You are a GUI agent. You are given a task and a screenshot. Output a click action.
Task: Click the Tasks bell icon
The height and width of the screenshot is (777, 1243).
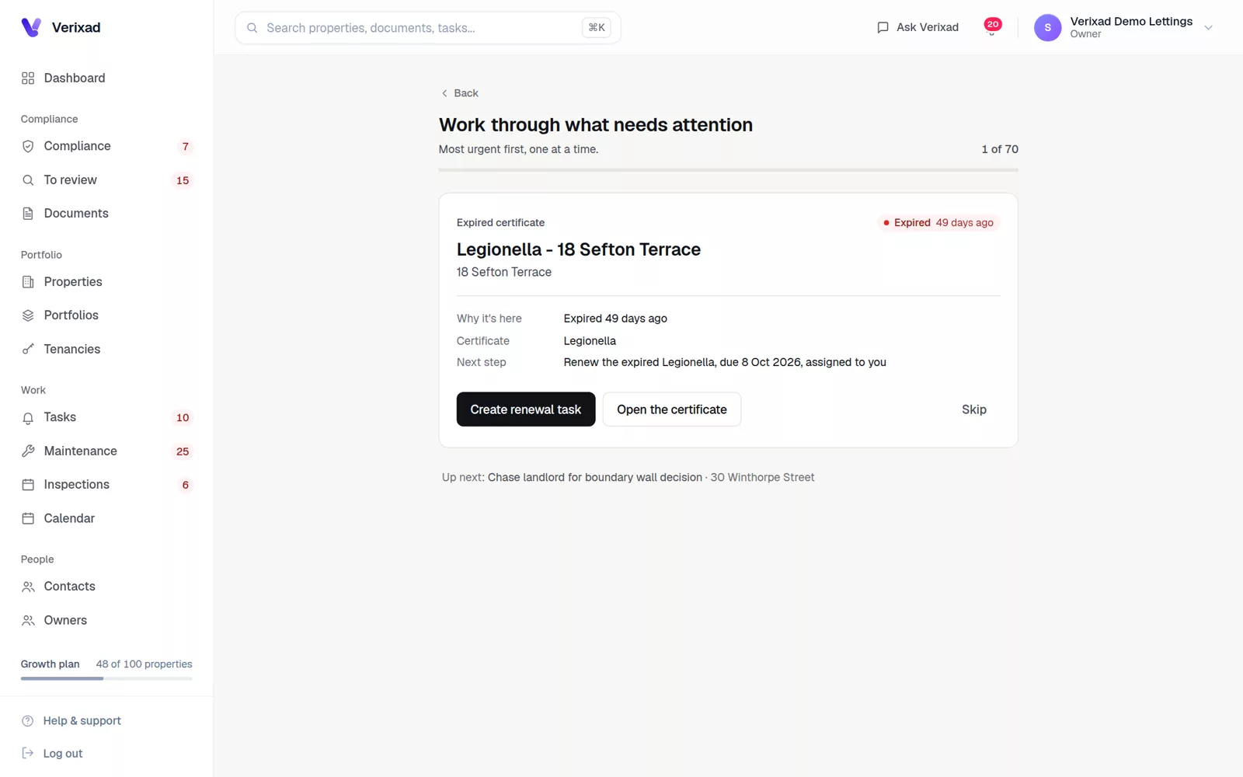[x=28, y=418]
